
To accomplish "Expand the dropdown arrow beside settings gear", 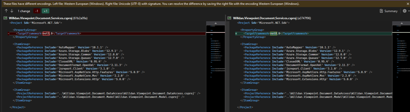I will coord(409,11).
